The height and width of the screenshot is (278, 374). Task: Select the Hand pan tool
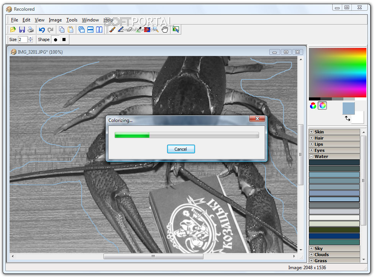point(165,30)
